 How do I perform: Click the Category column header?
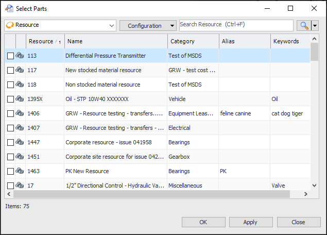coord(193,41)
